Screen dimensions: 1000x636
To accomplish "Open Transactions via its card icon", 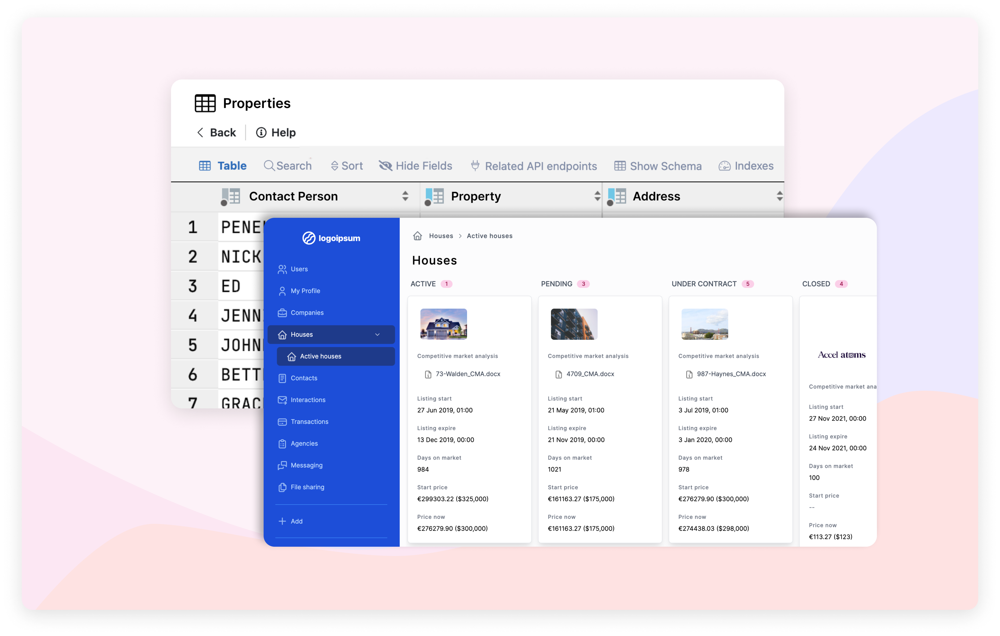I will click(282, 421).
